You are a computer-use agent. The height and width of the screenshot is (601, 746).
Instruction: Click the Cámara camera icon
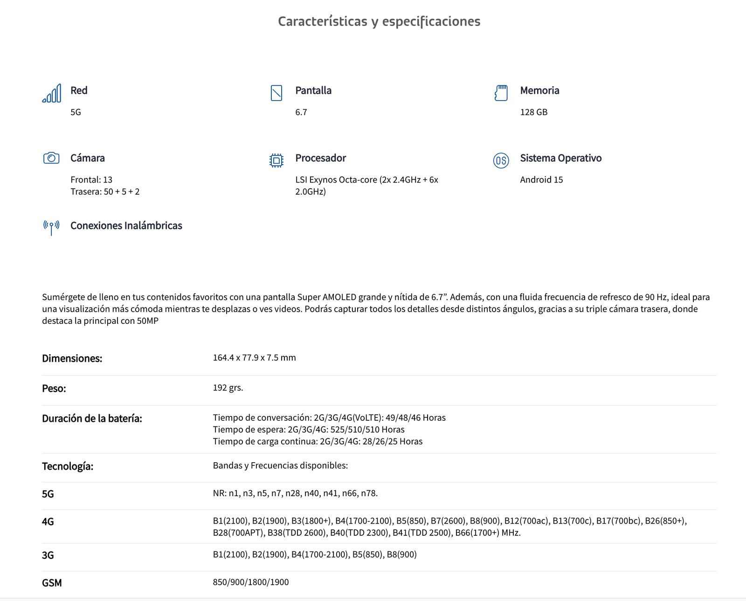(51, 158)
